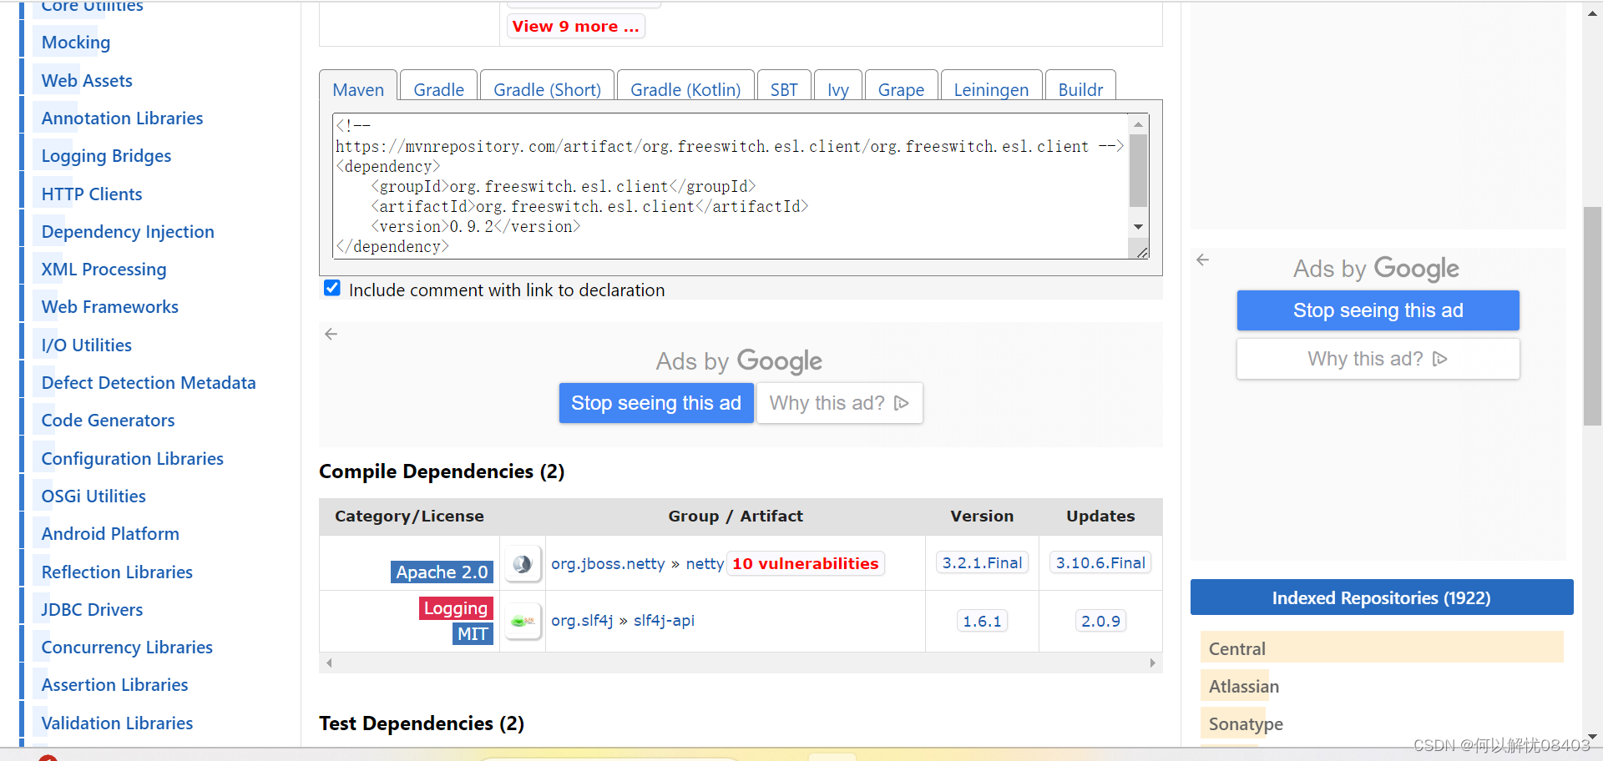Open I/O Utilities category
Viewport: 1603px width, 761px height.
click(87, 345)
